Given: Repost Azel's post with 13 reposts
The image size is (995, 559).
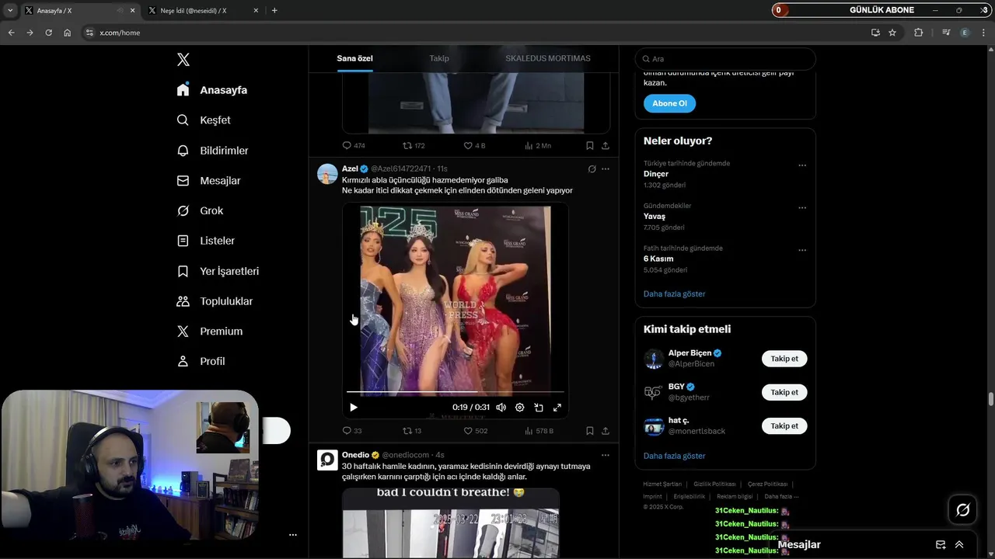Looking at the screenshot, I should (412, 431).
